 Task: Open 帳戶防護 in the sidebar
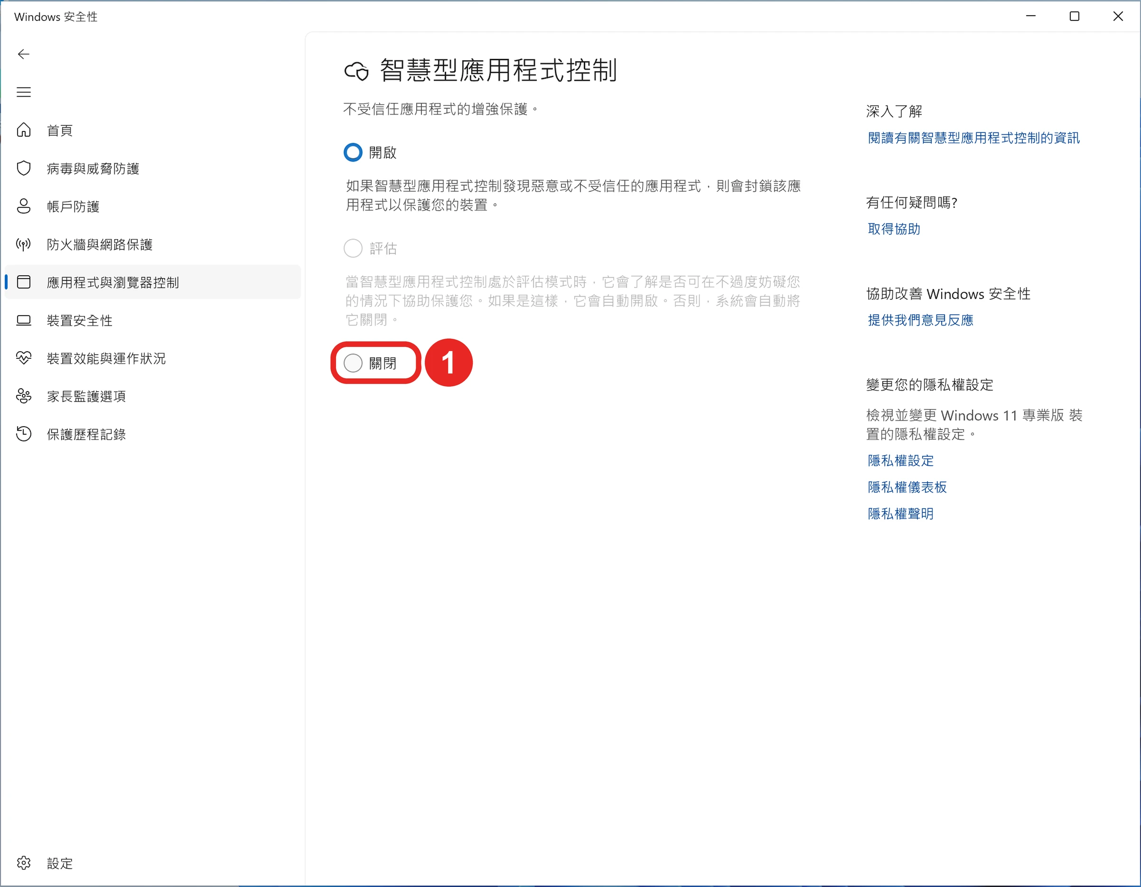152,206
